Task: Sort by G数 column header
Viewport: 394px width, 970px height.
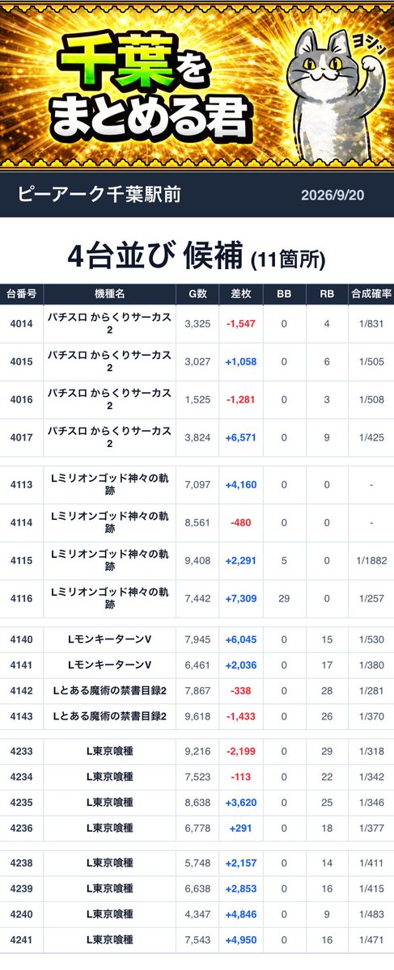Action: (197, 294)
